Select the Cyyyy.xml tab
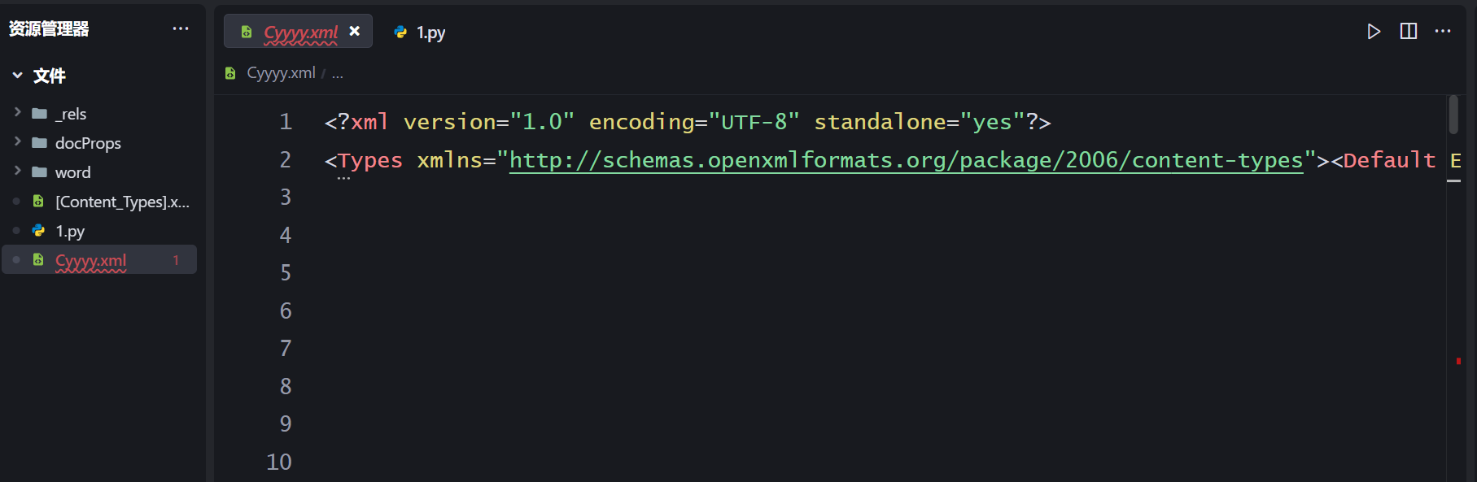Viewport: 1477px width, 482px height. (x=298, y=32)
